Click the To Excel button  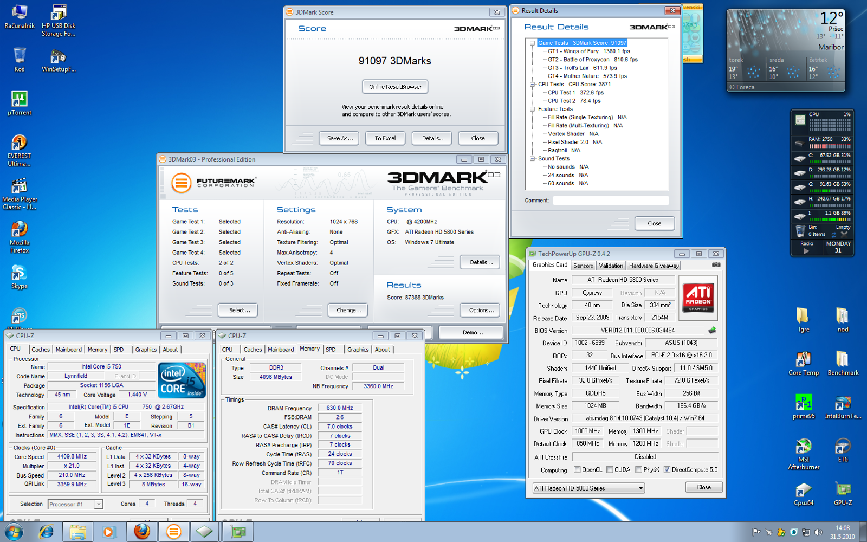385,138
